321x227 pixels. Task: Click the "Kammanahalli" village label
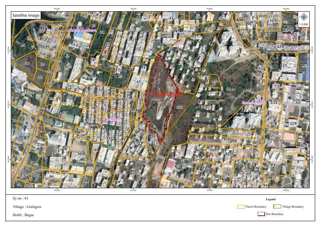coord(254,102)
